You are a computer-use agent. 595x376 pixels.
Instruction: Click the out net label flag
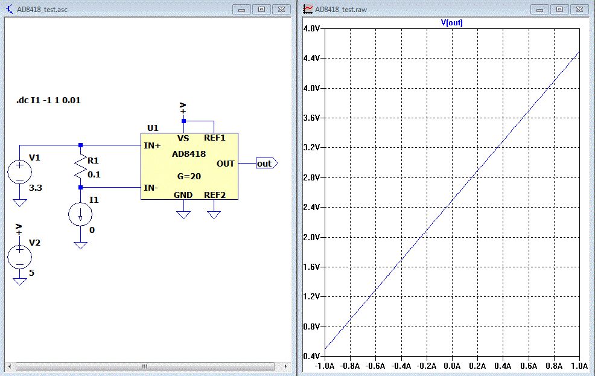click(x=267, y=164)
